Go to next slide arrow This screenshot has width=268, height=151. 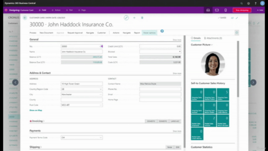[x=253, y=83]
